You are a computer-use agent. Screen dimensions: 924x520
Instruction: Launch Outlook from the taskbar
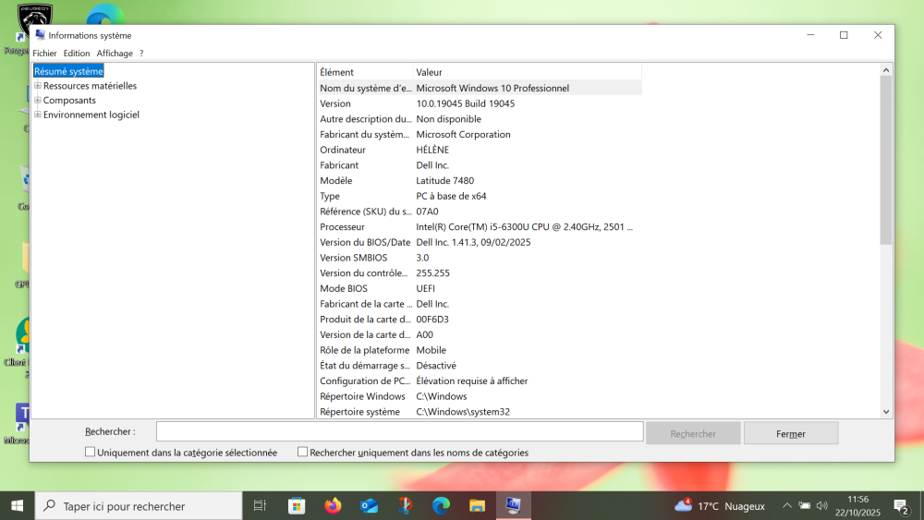coord(369,505)
